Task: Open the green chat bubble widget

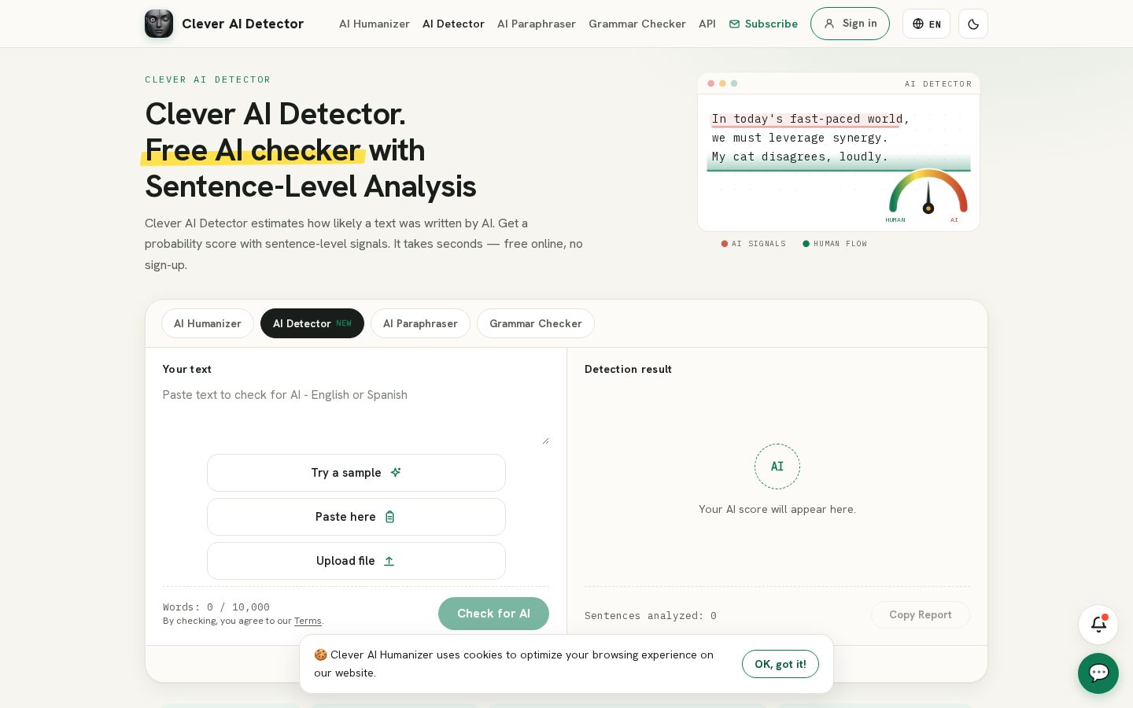Action: coord(1098,673)
